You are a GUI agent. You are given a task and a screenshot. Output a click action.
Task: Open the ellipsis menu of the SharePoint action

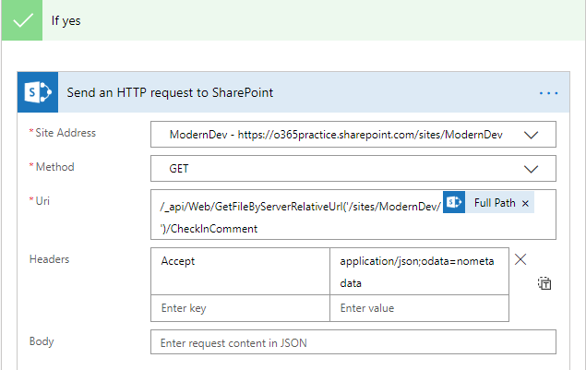pyautogui.click(x=549, y=93)
